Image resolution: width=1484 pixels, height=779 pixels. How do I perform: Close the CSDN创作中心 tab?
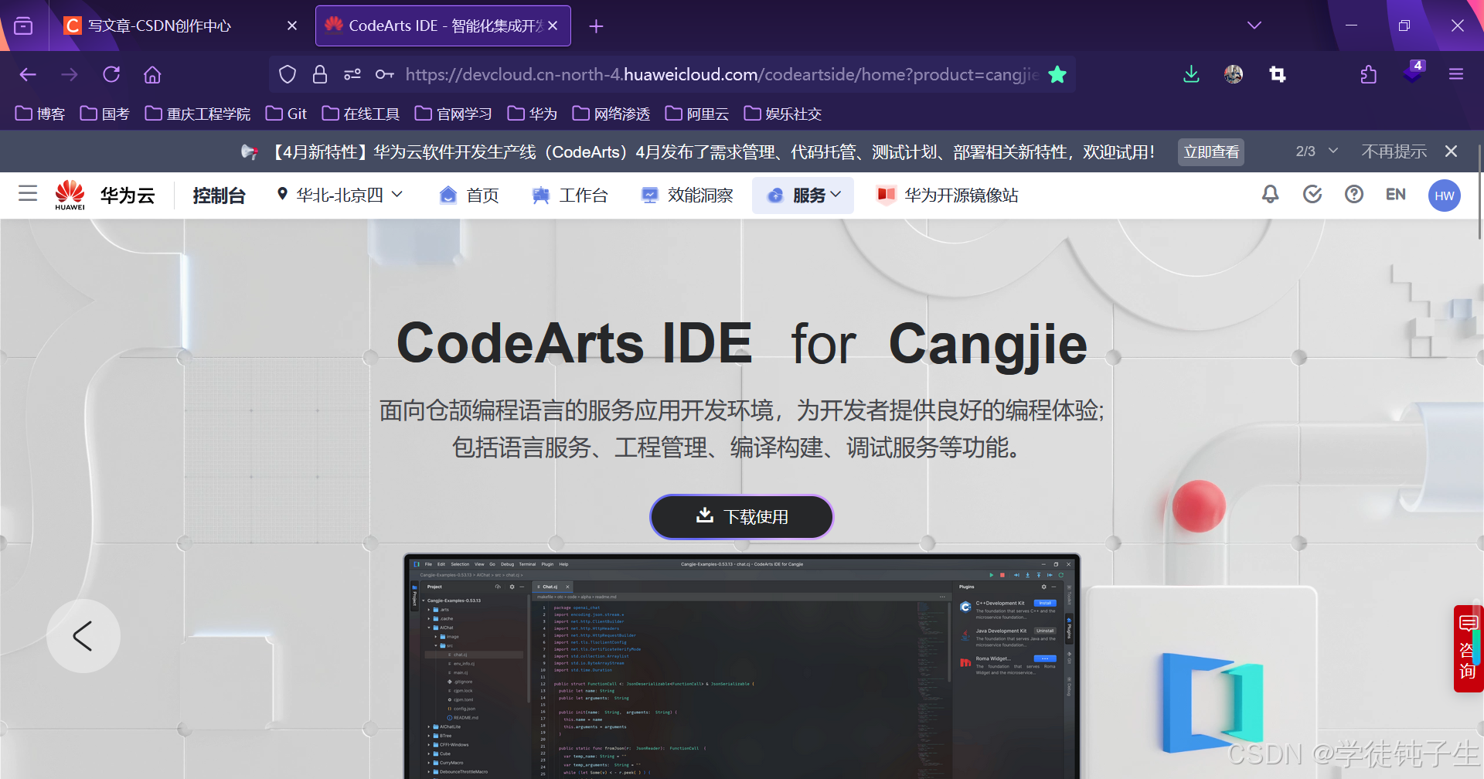pos(292,26)
